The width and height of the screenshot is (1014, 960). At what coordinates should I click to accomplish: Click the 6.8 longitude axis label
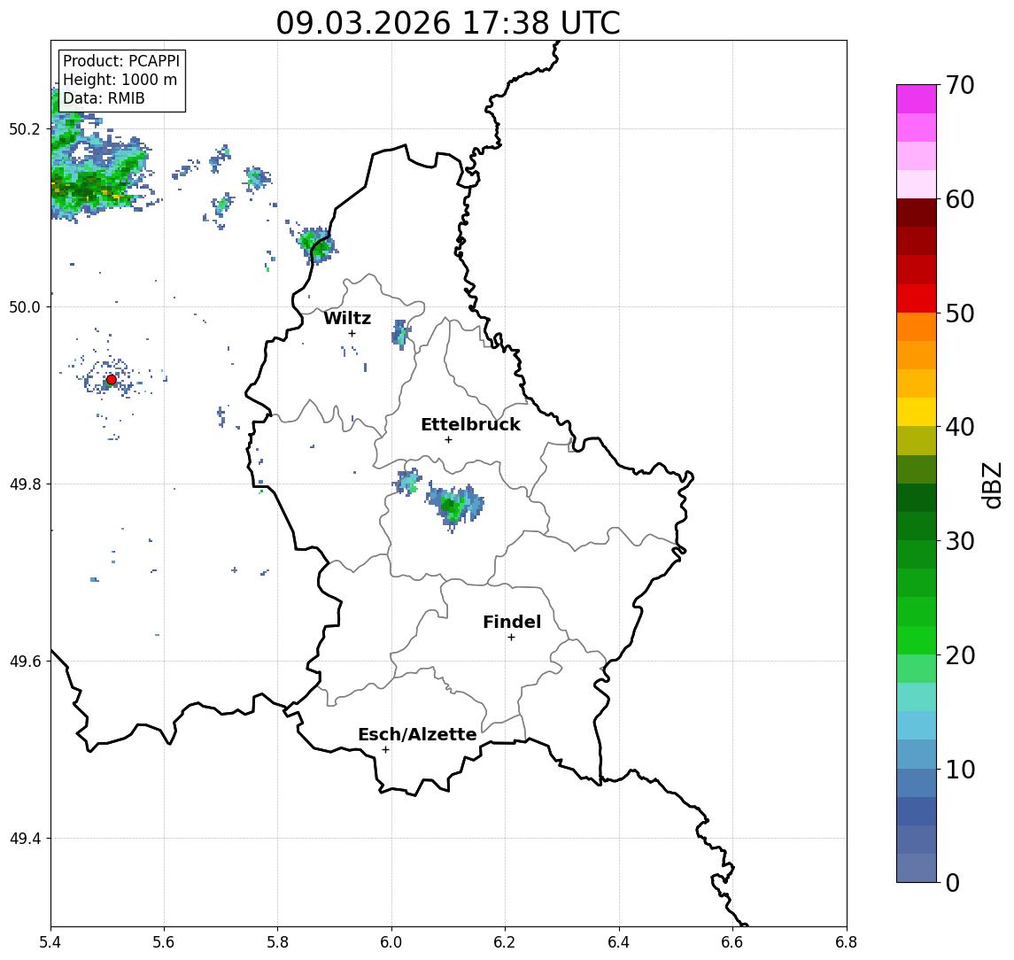point(846,942)
